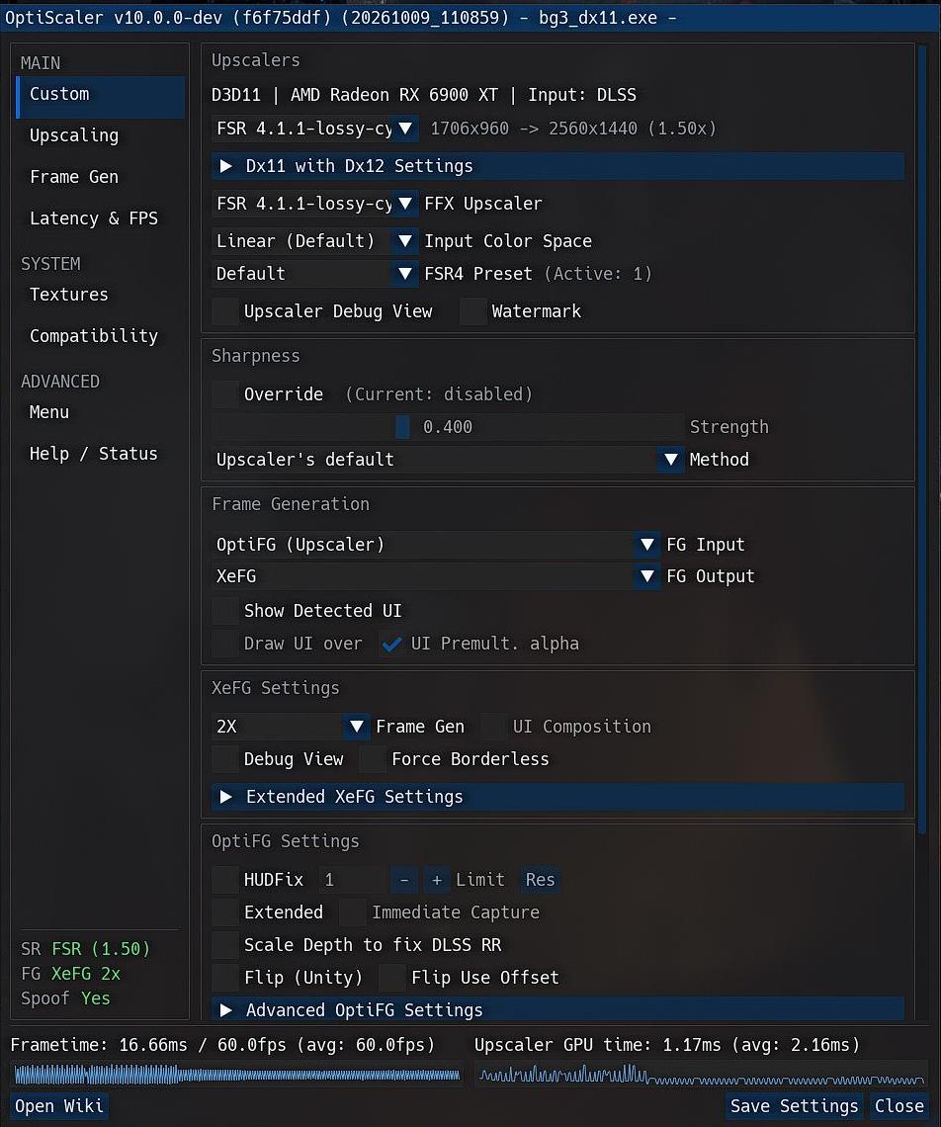Close the OptiScaler menu
This screenshot has height=1127, width=941.
tap(899, 1105)
